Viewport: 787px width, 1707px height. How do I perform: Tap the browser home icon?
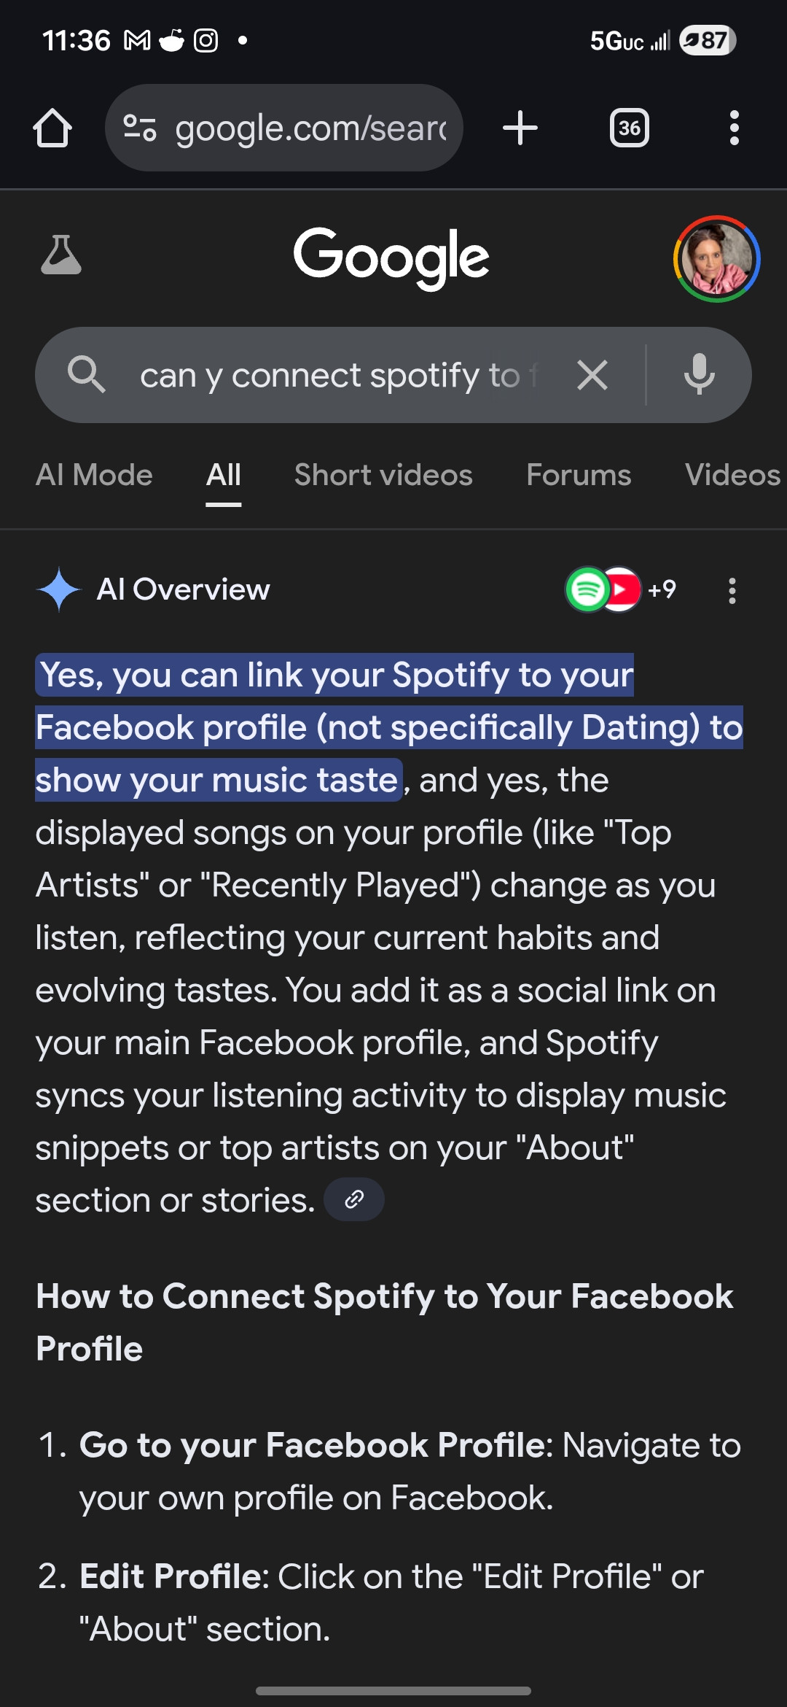52,128
